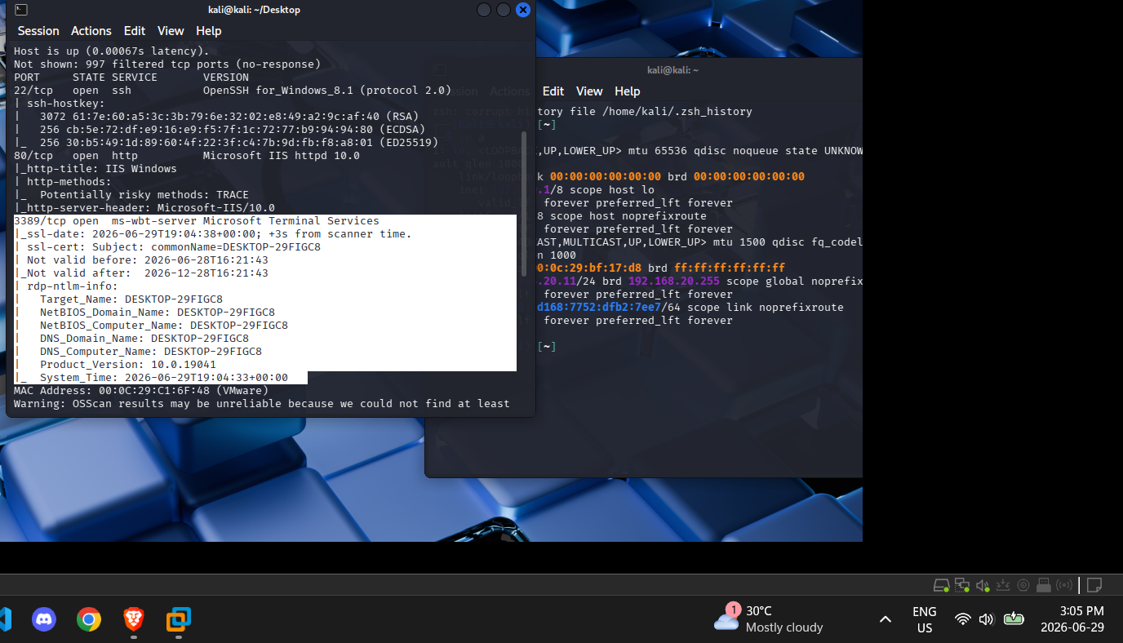Click the VMware sound card status icon
1123x643 pixels.
(x=983, y=585)
